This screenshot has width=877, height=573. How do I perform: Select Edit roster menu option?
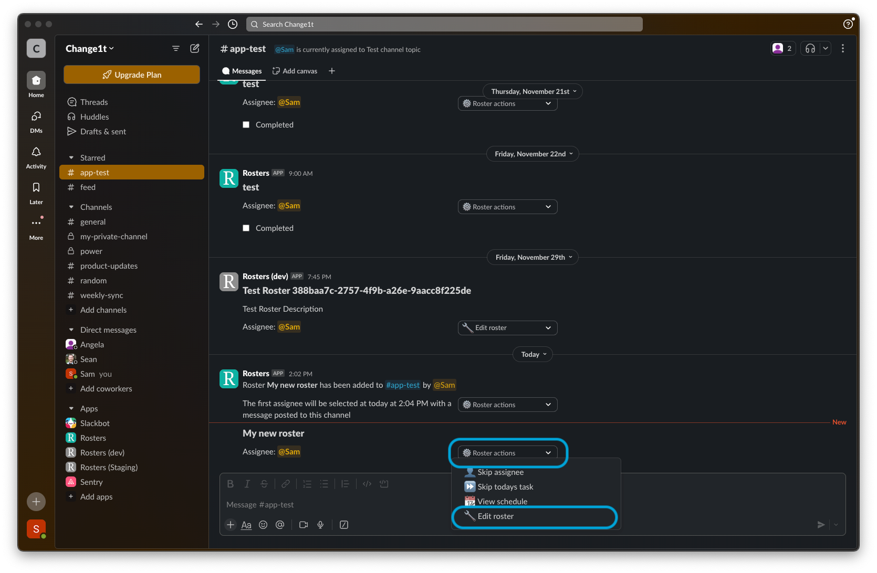point(536,516)
